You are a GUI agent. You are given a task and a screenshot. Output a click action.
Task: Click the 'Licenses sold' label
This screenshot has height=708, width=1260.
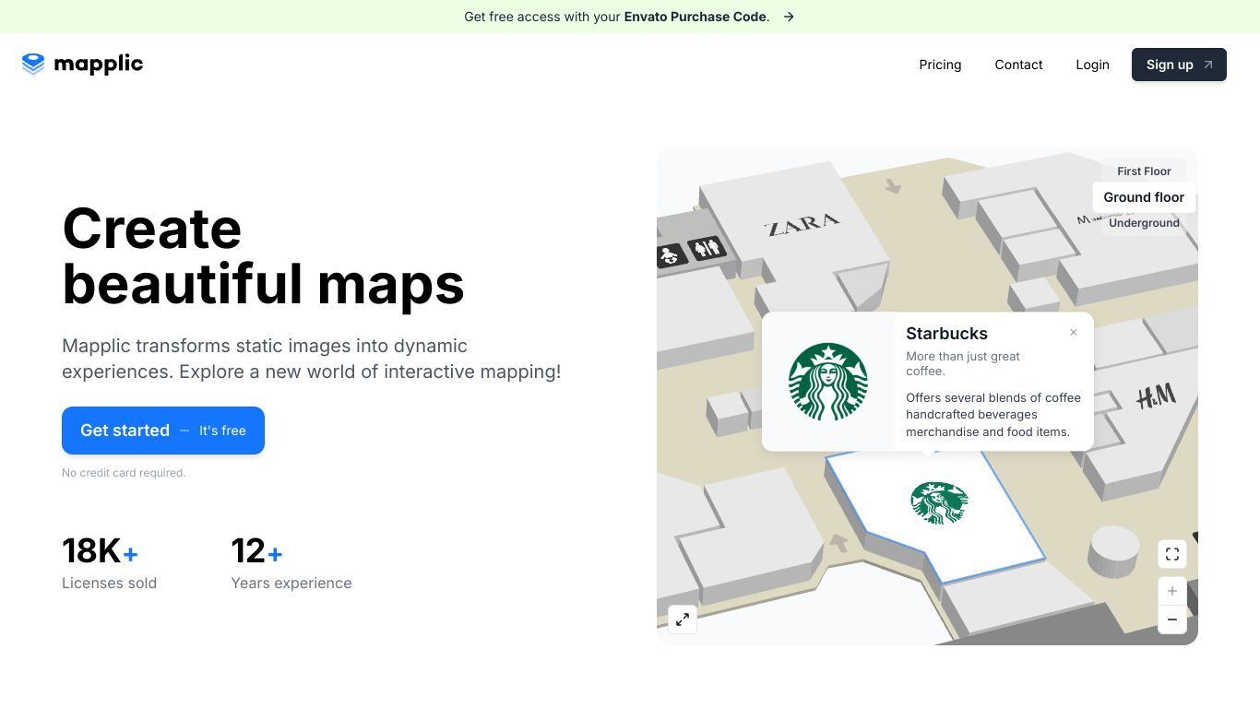coord(109,583)
